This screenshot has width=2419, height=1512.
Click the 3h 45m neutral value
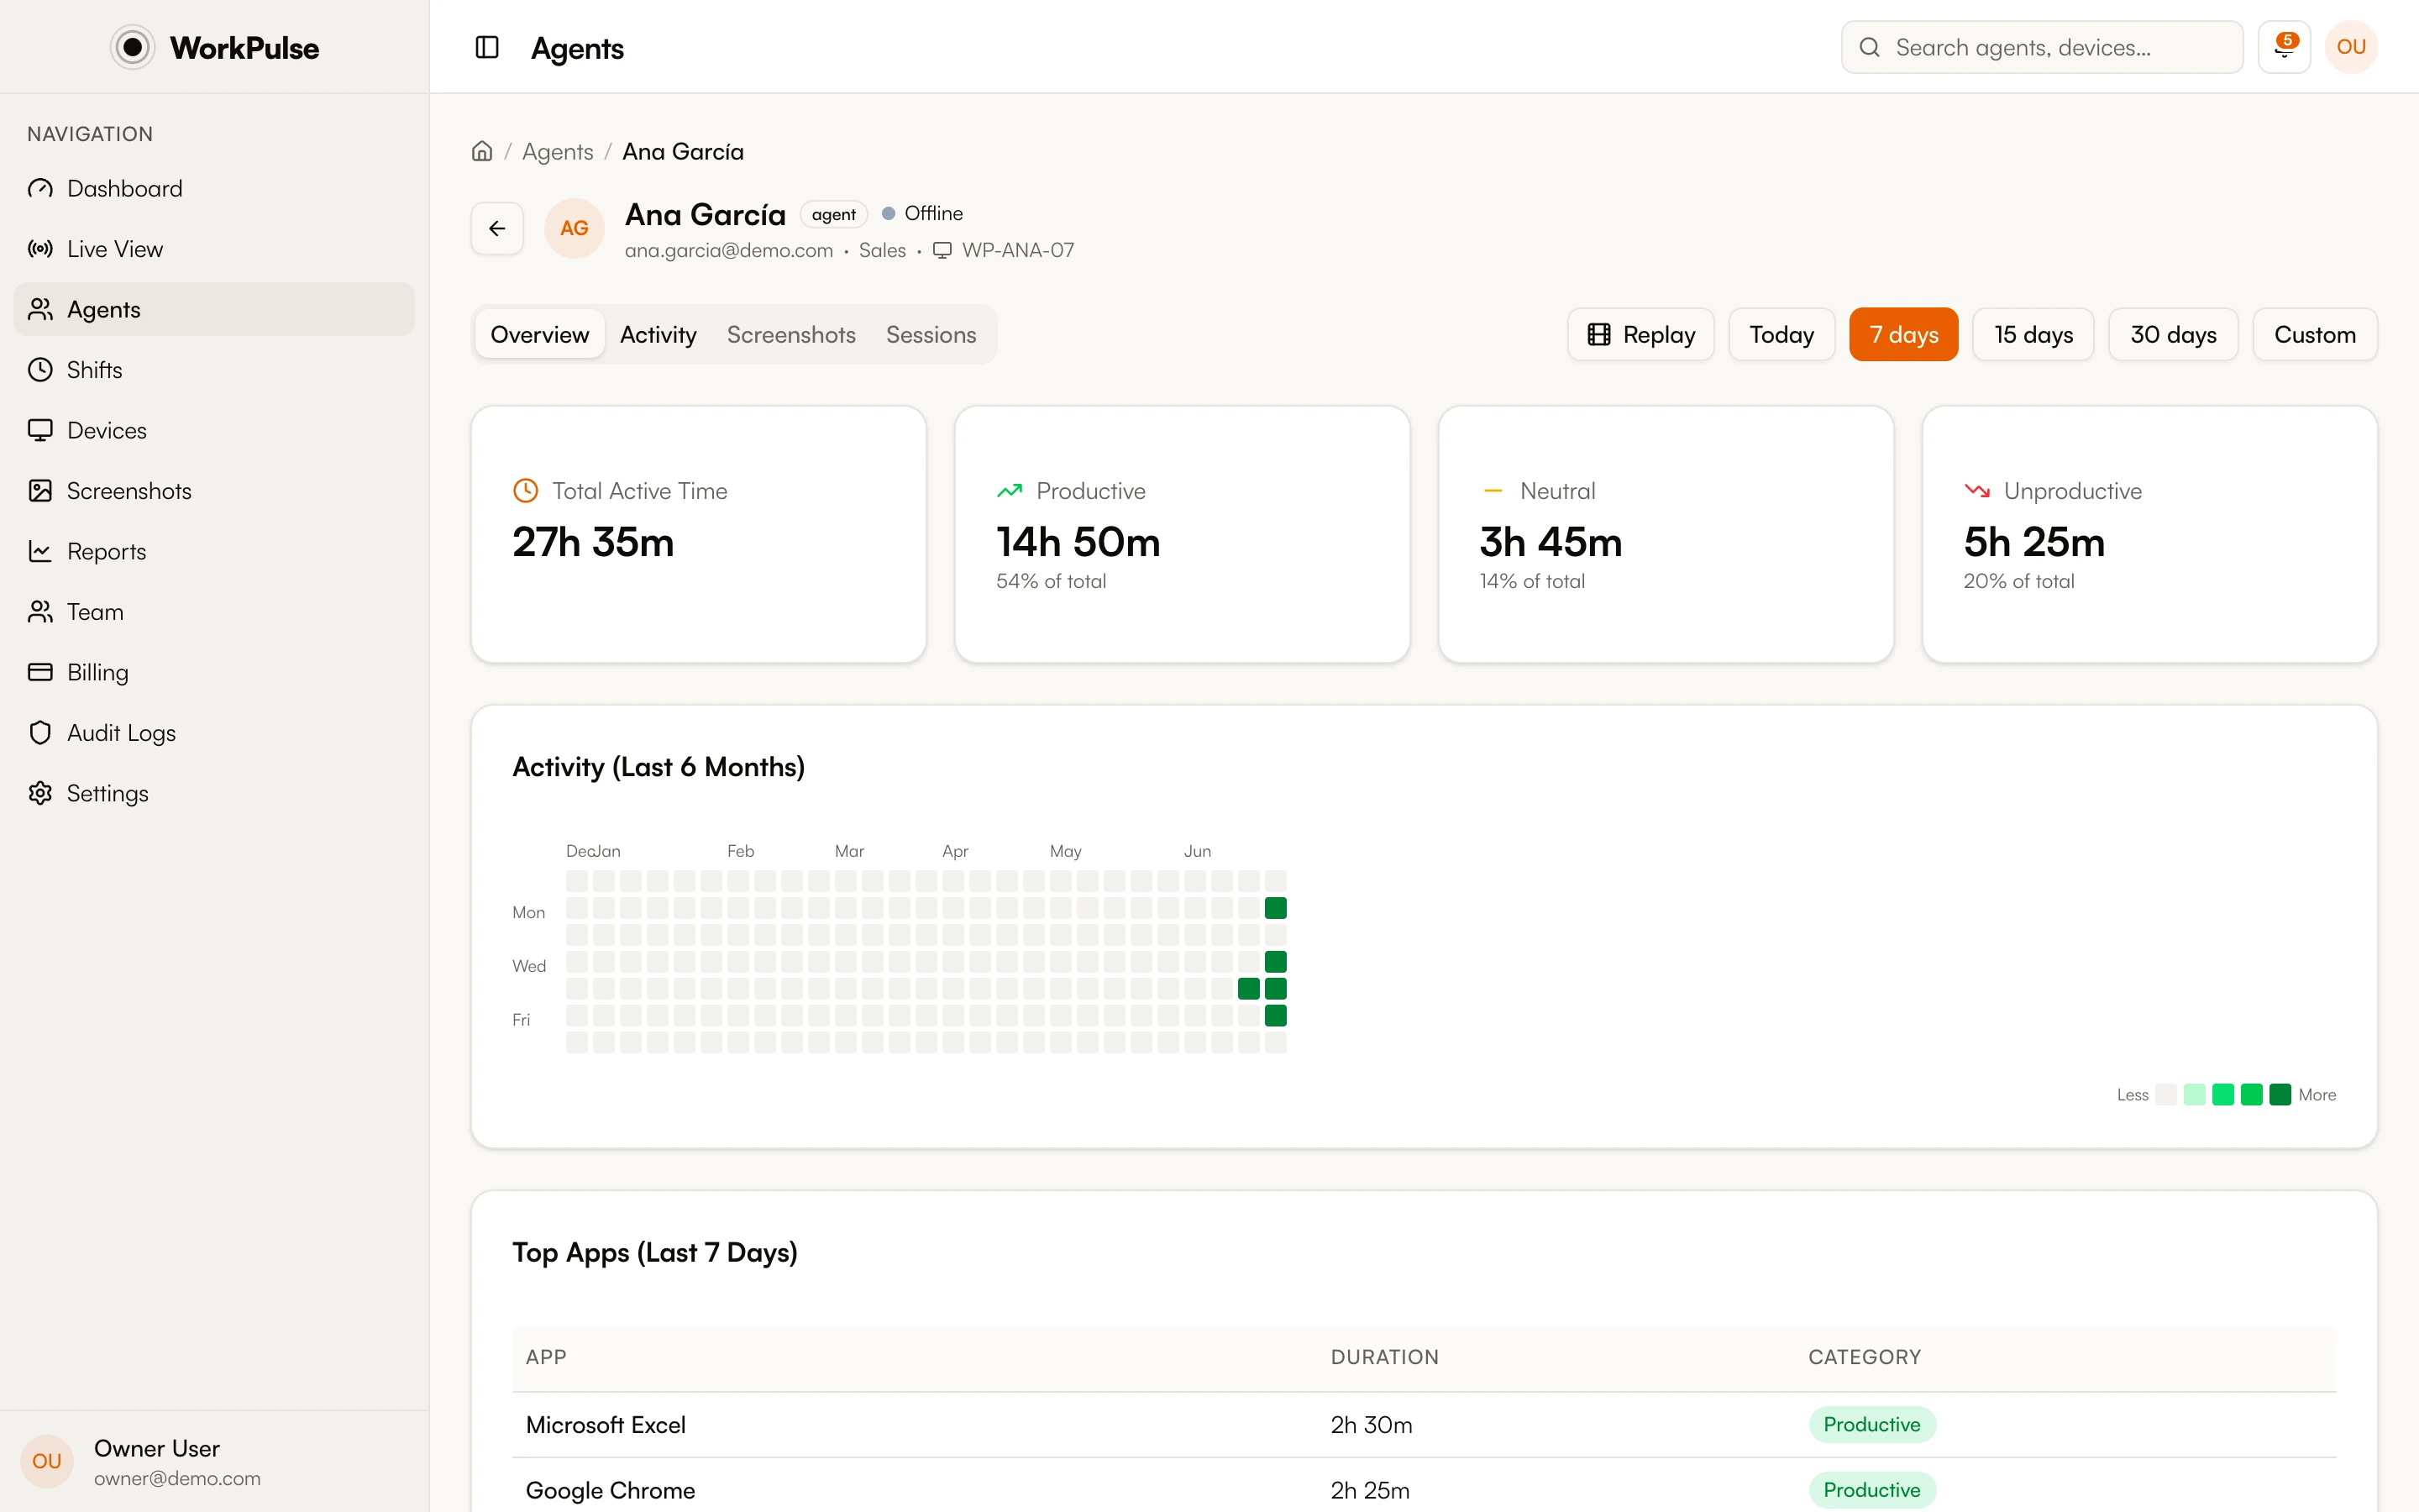point(1551,542)
